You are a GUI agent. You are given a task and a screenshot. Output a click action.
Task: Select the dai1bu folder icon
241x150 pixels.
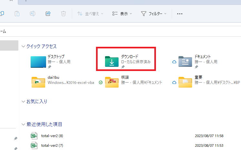click(38, 82)
